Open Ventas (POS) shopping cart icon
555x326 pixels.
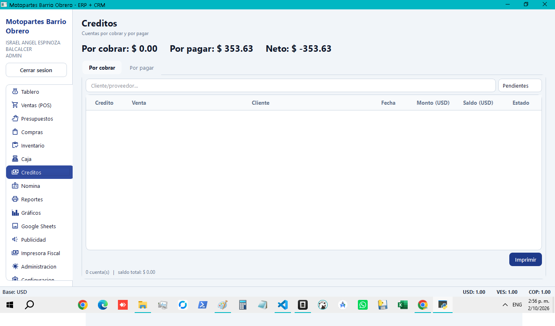click(x=15, y=105)
